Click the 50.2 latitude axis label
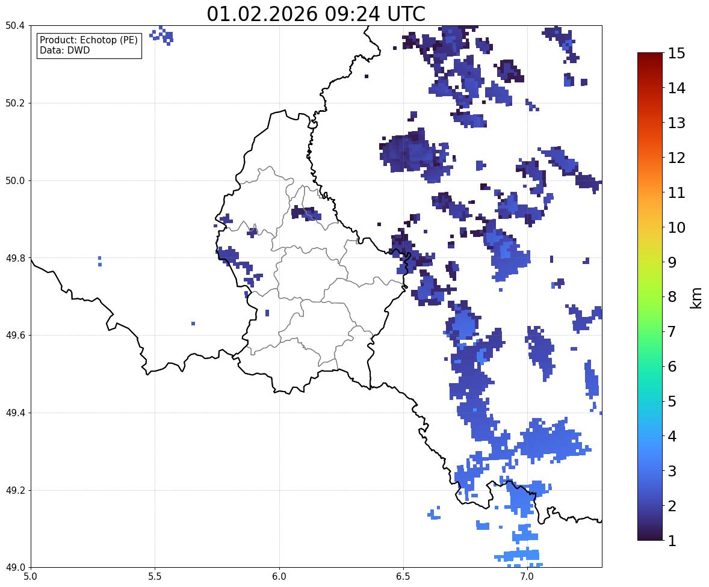This screenshot has width=709, height=587. [15, 103]
